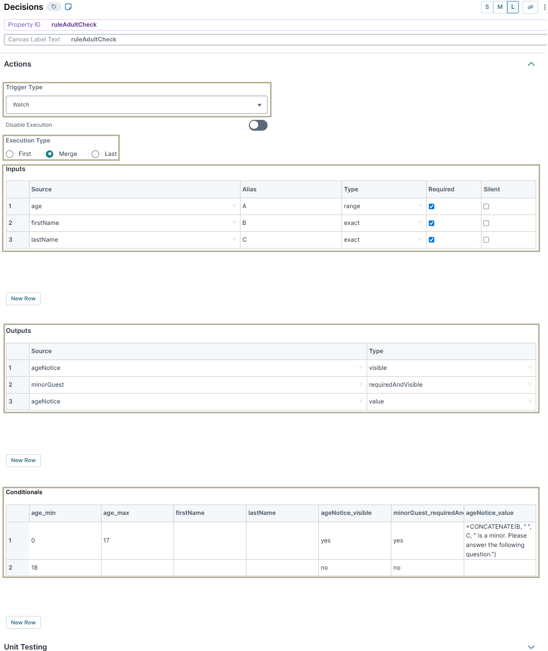Select the M size icon
The image size is (548, 651).
500,7
